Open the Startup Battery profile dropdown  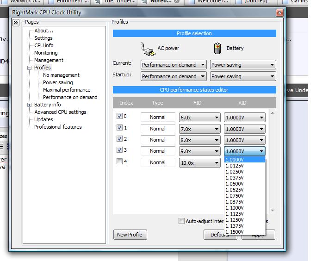[243, 76]
